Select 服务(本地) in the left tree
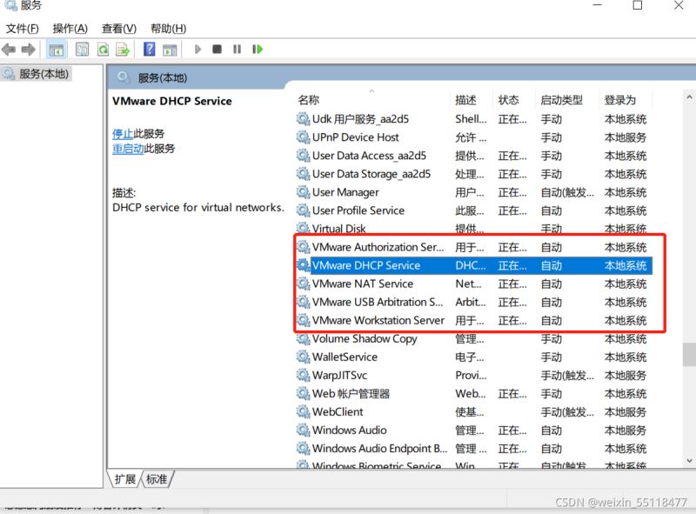This screenshot has height=514, width=696. 43,74
